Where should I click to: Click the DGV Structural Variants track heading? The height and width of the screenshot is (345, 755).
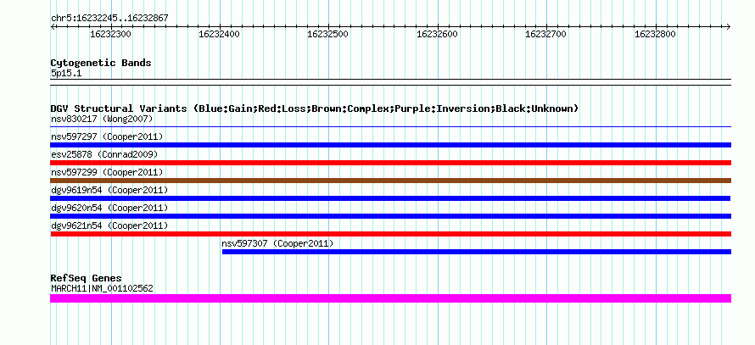coord(315,109)
